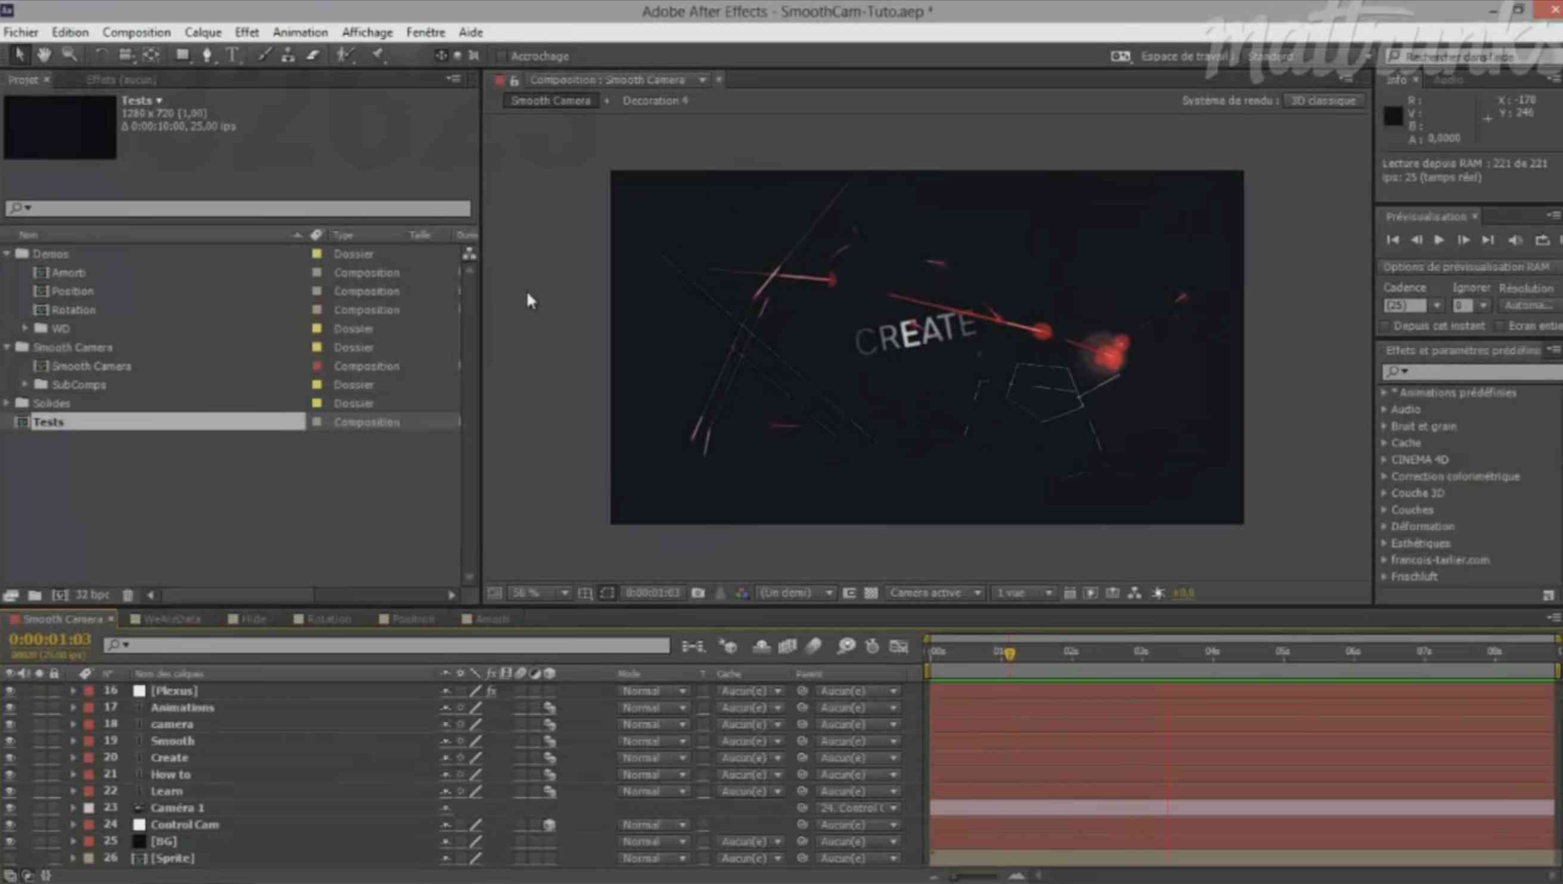
Task: Delete selected project item with trash icon
Action: [x=128, y=595]
